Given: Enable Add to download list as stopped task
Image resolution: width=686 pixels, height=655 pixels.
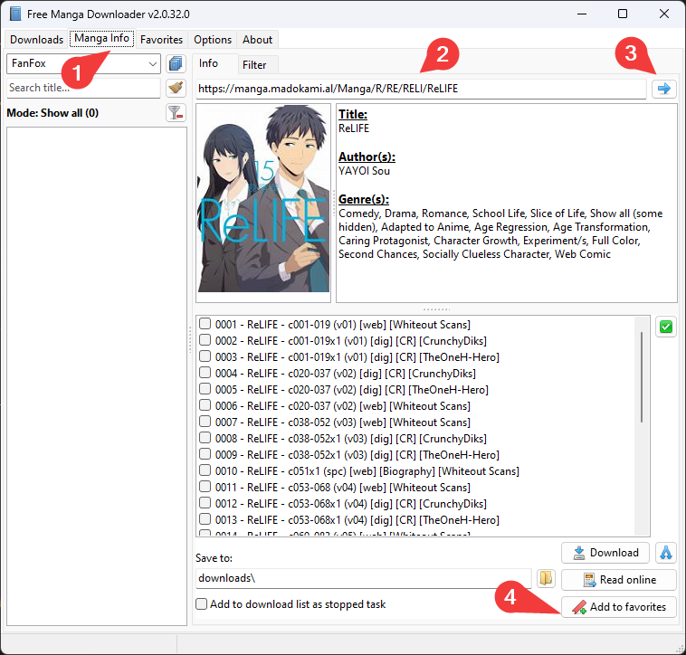Looking at the screenshot, I should coord(202,604).
